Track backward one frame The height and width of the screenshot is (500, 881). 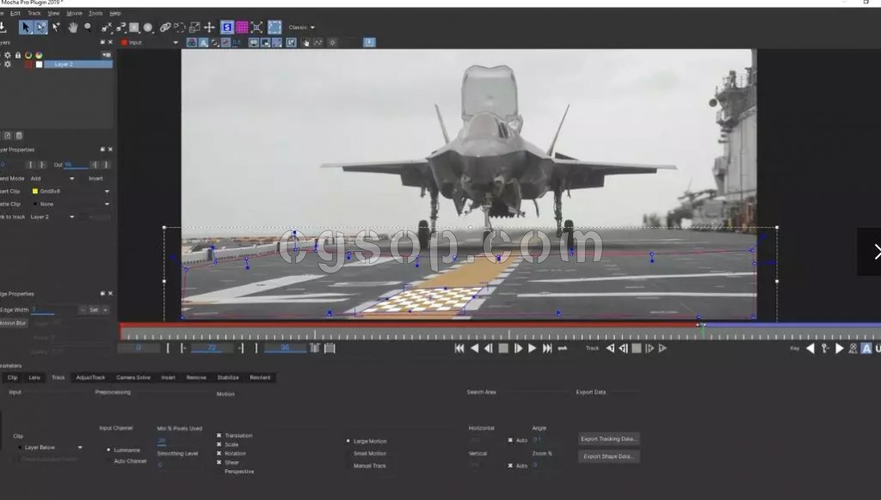[623, 349]
